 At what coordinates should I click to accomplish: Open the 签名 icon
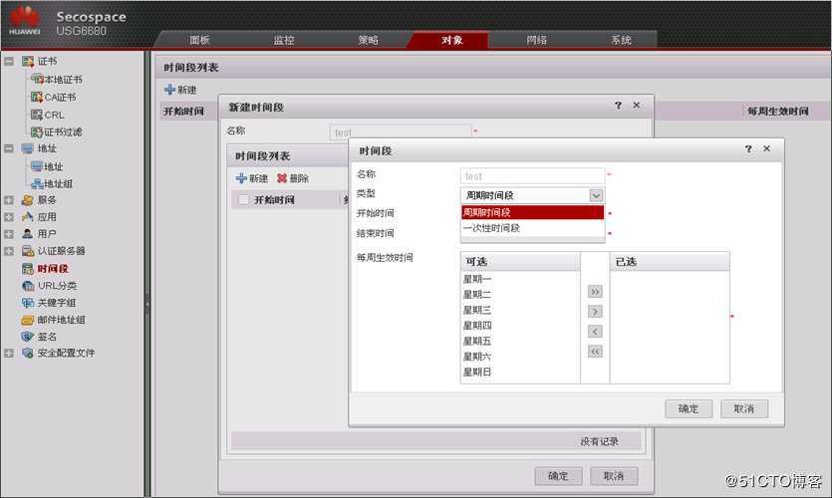click(28, 337)
